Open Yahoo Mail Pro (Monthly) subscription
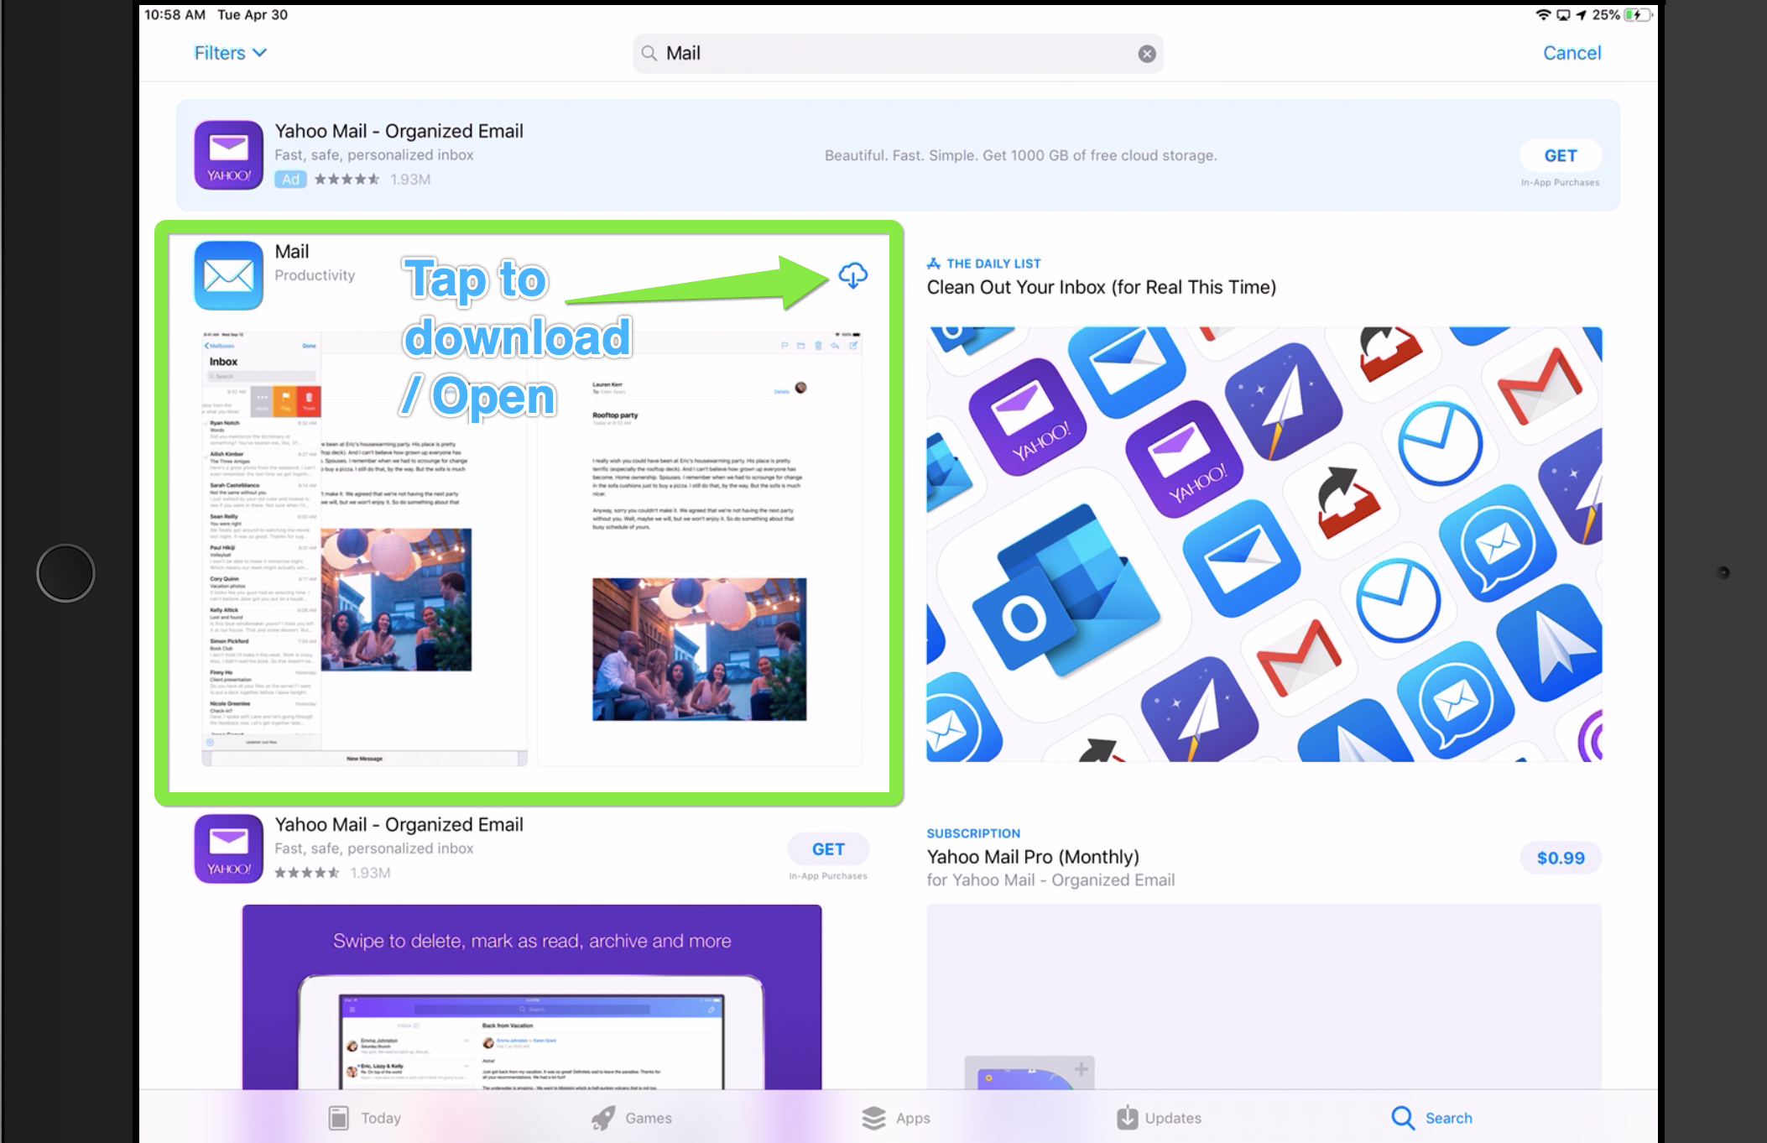The height and width of the screenshot is (1143, 1767). pyautogui.click(x=1033, y=857)
